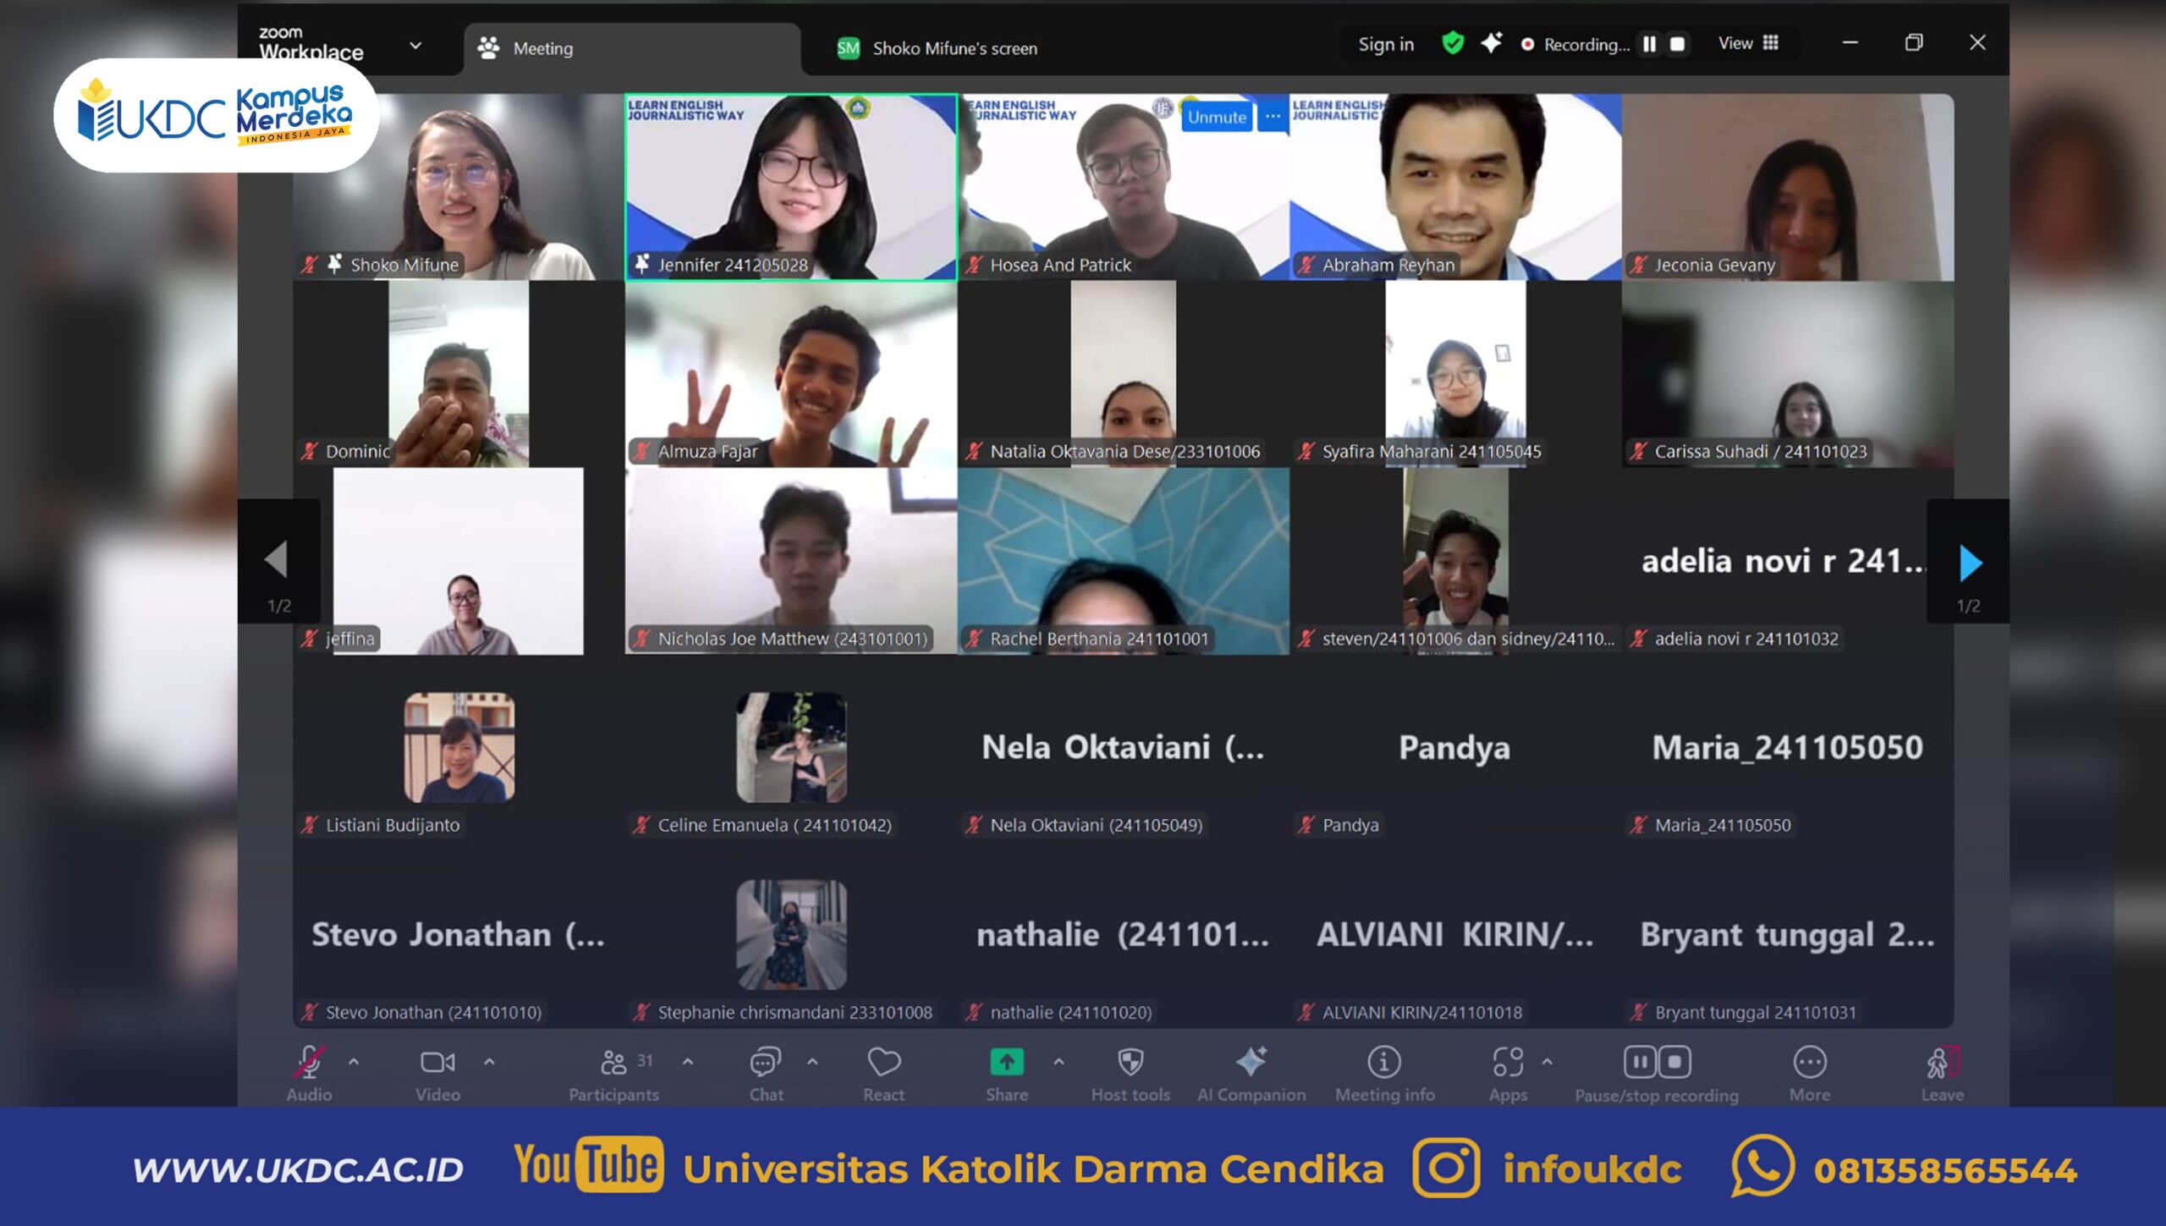The height and width of the screenshot is (1226, 2166).
Task: Launch the AI Companion sparkle icon
Action: pyautogui.click(x=1251, y=1063)
